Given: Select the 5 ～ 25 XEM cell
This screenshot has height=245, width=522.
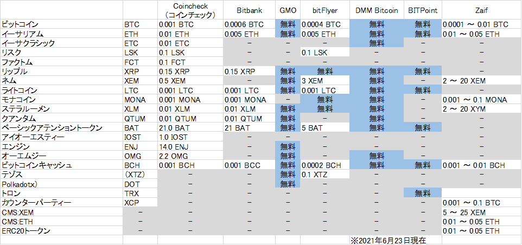Looking at the screenshot, I should pyautogui.click(x=482, y=212).
